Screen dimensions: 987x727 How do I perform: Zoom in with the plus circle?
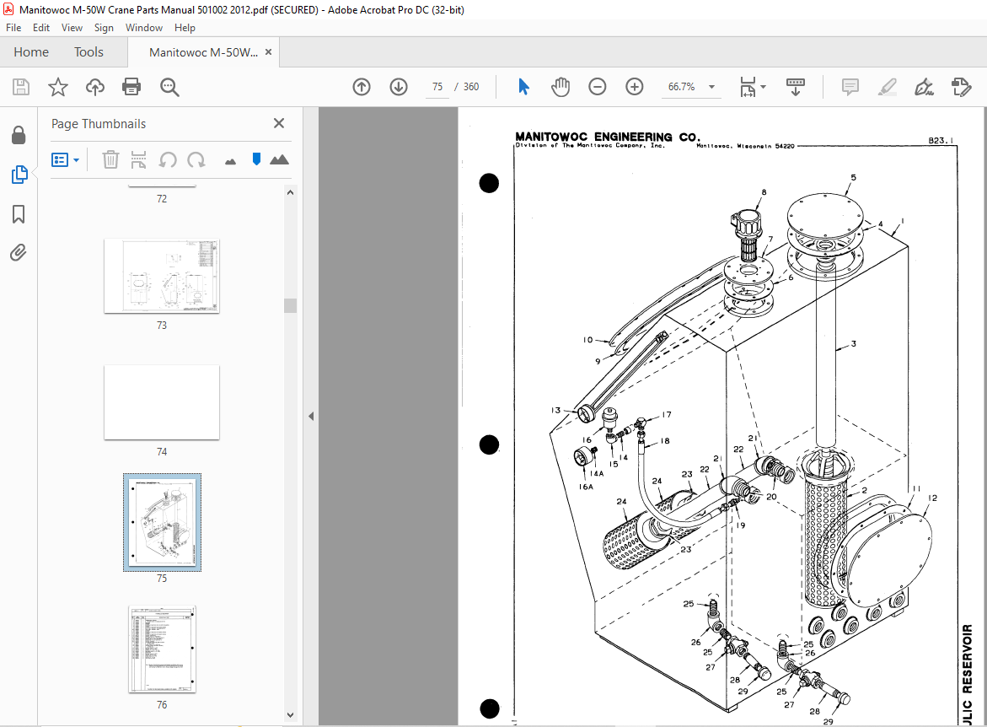coord(635,87)
